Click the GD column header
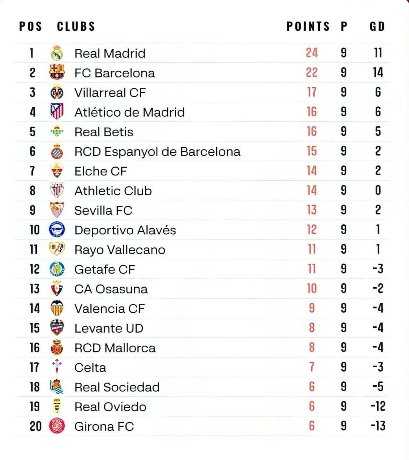409x460 pixels. point(377,26)
